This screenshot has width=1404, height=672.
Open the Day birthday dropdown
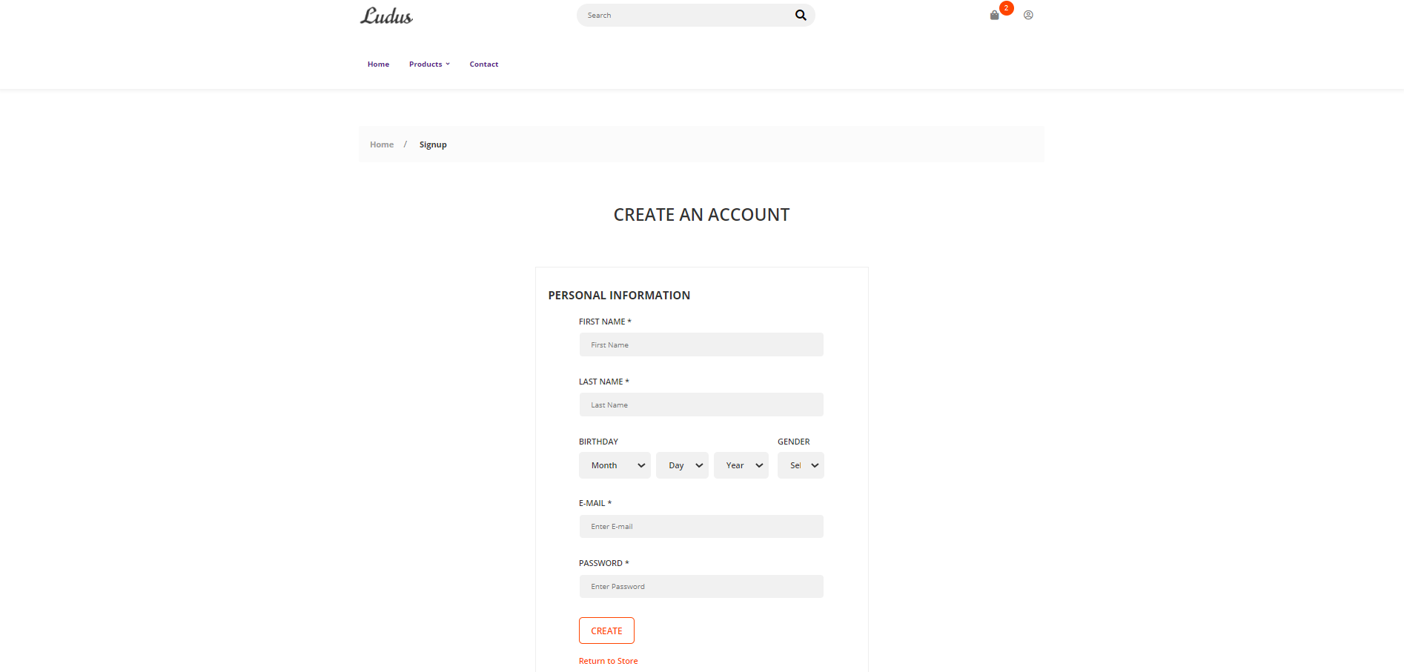pyautogui.click(x=681, y=465)
